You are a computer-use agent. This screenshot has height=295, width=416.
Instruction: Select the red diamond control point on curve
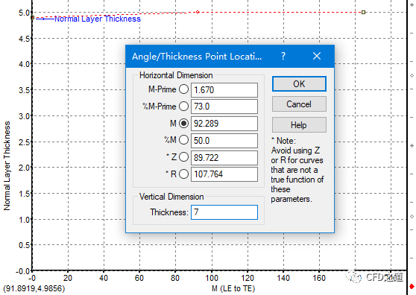click(198, 12)
